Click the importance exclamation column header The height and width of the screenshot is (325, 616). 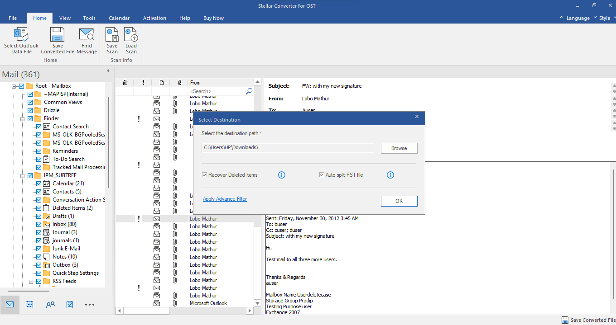click(143, 83)
